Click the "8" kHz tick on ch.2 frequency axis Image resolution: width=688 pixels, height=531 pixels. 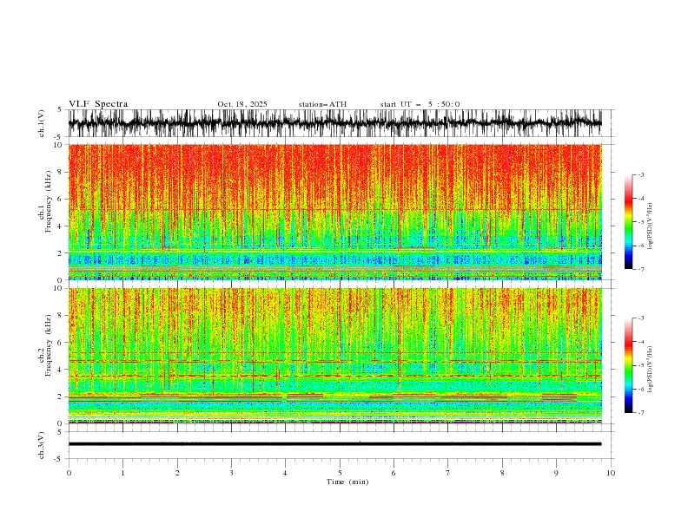(x=61, y=316)
